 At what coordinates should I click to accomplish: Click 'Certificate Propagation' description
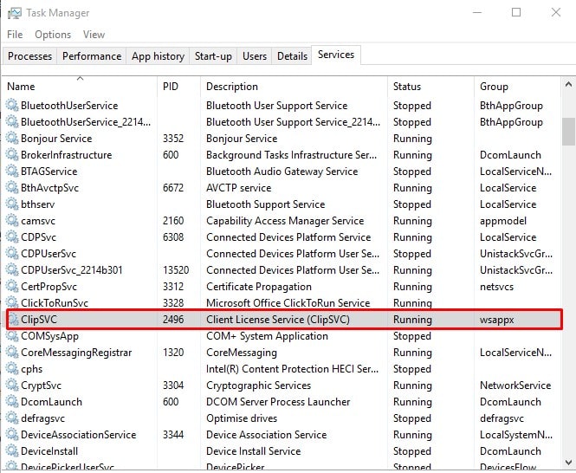[259, 287]
